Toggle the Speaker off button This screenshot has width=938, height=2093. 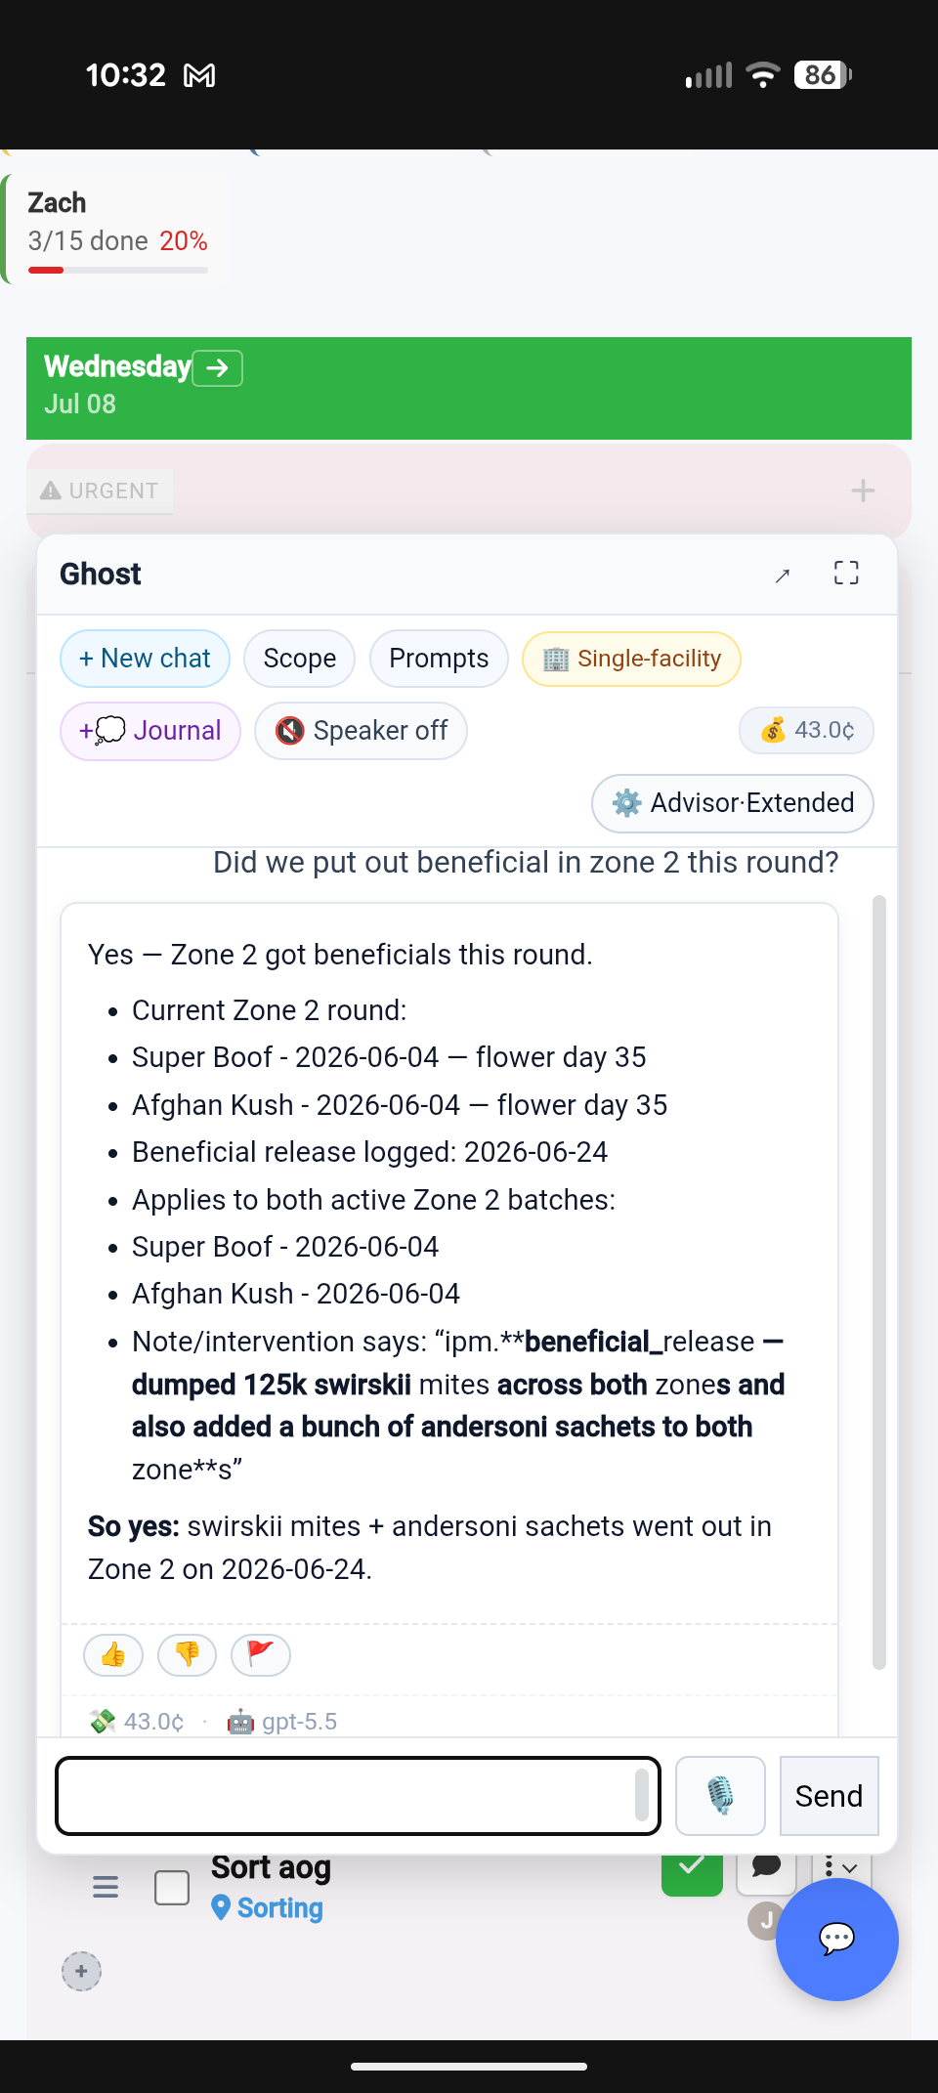tap(361, 731)
